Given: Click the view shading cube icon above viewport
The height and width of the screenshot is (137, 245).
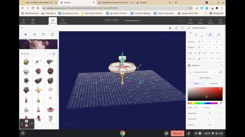Looking at the screenshot, I should [170, 28].
